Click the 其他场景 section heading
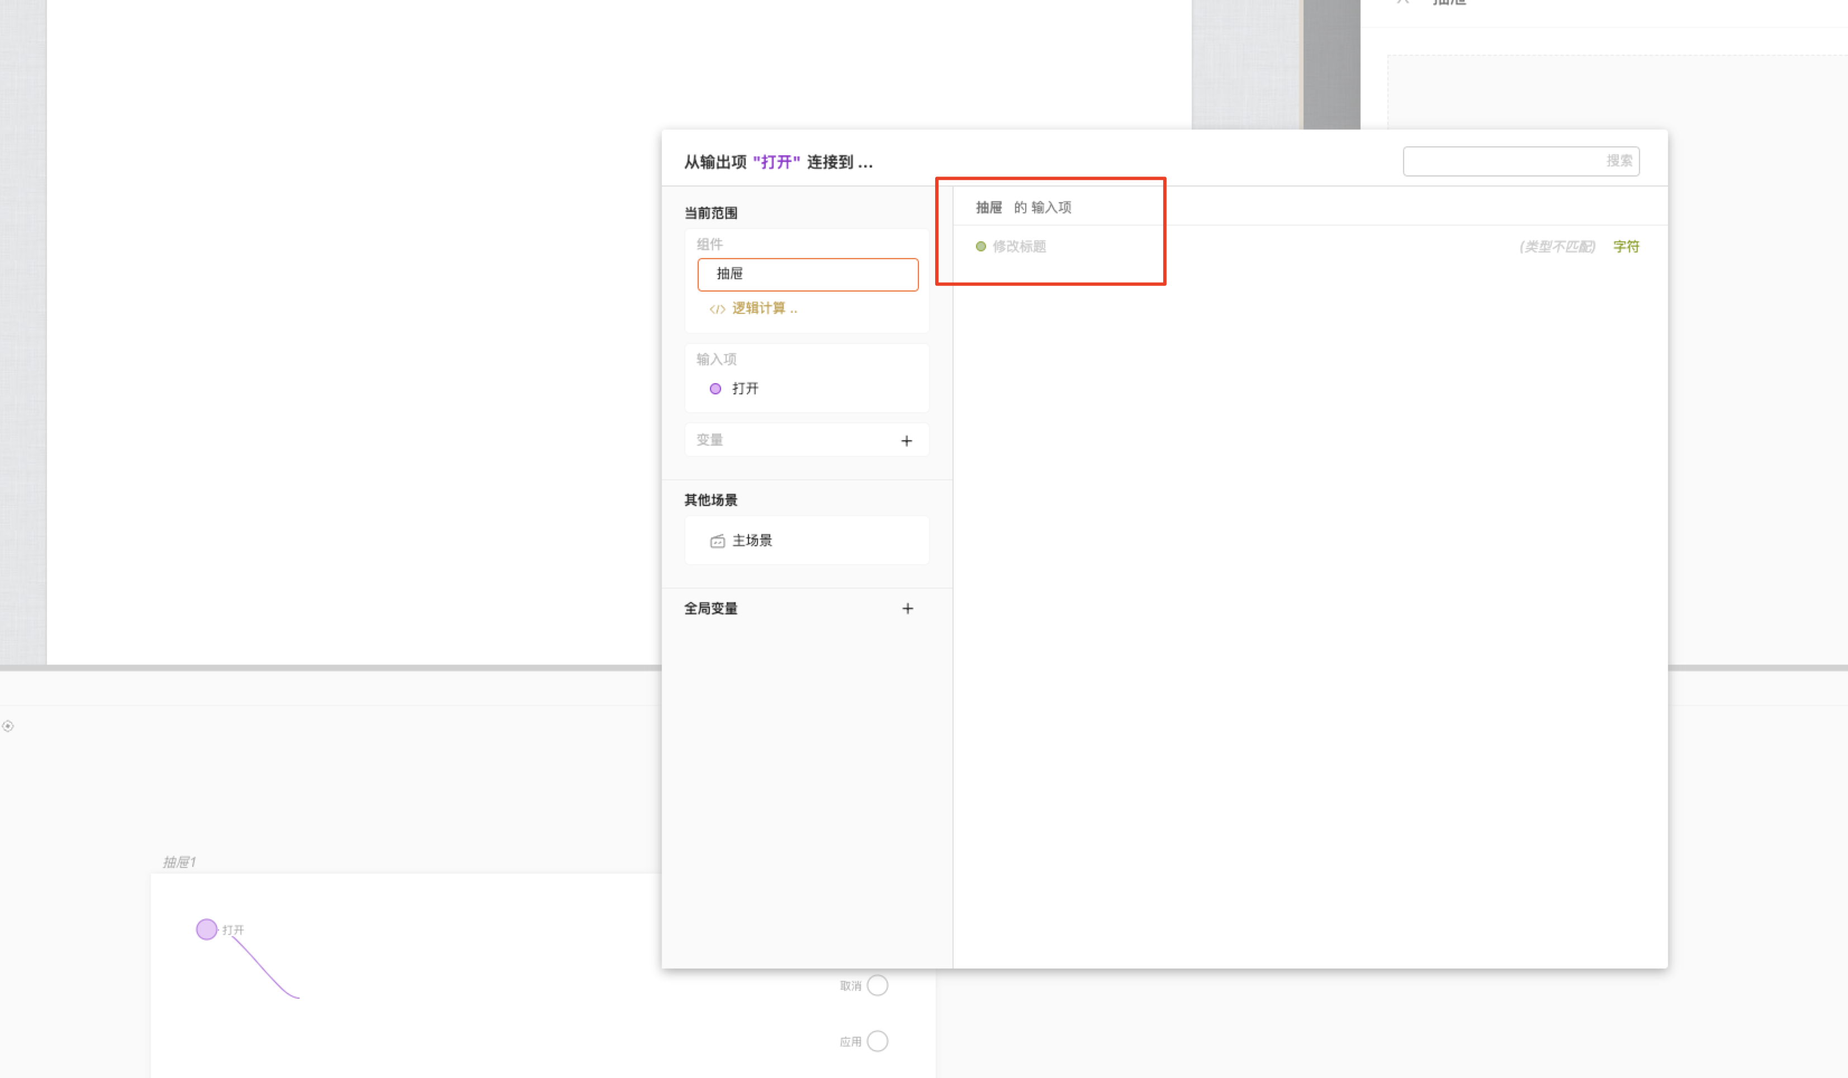Viewport: 1848px width, 1078px height. [x=710, y=500]
